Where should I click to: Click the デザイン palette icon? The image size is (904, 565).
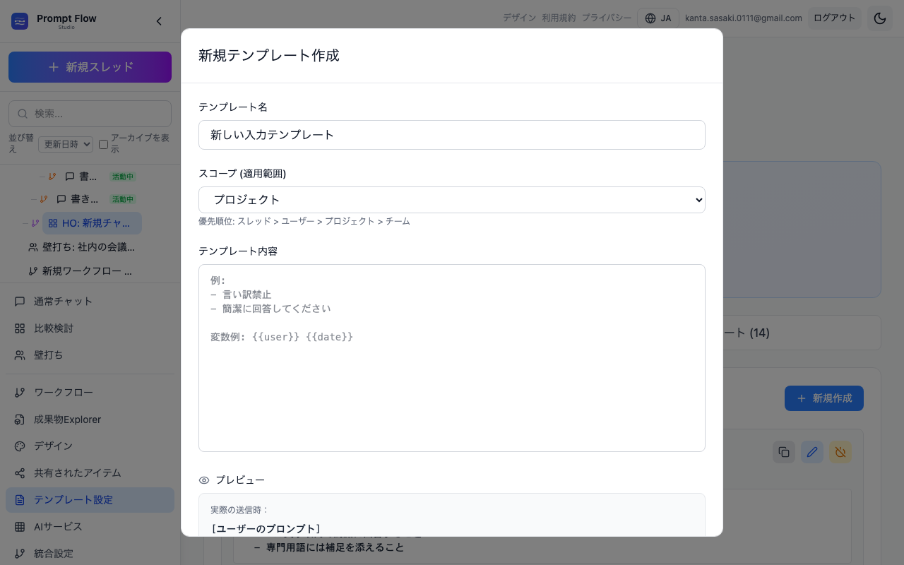coord(20,446)
